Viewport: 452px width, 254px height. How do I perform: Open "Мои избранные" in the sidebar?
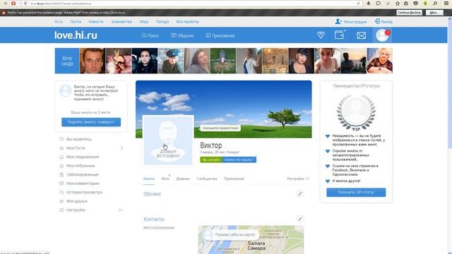click(81, 166)
